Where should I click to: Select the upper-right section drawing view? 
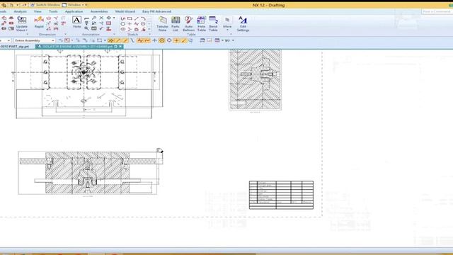coord(255,79)
